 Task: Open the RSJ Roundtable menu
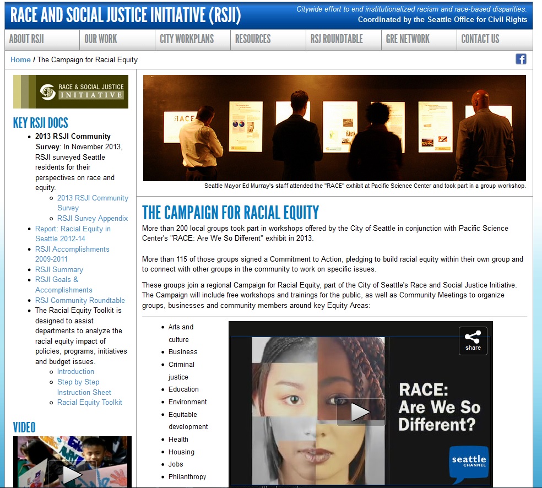tap(337, 39)
